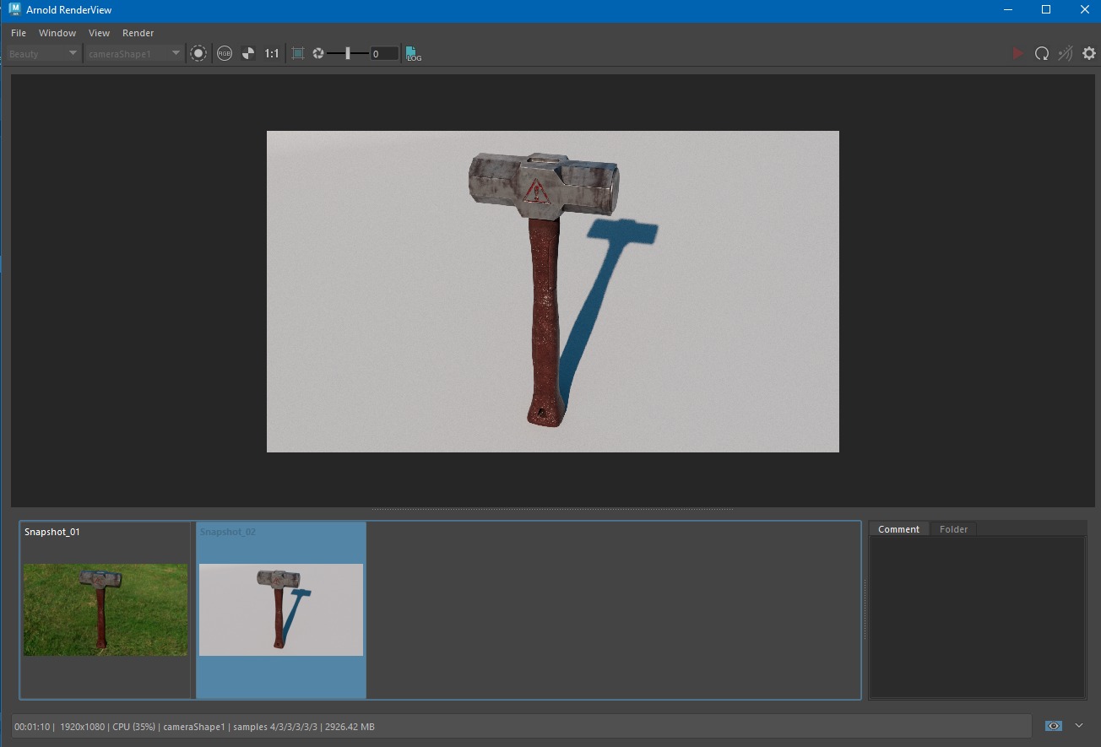Expand the chevron next to the status bar
Viewport: 1101px width, 747px height.
point(1078,726)
